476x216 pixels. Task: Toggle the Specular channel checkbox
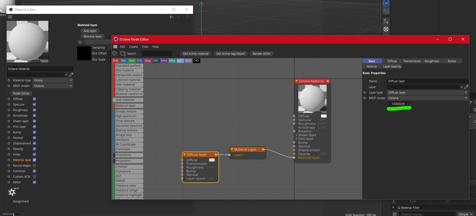click(34, 104)
